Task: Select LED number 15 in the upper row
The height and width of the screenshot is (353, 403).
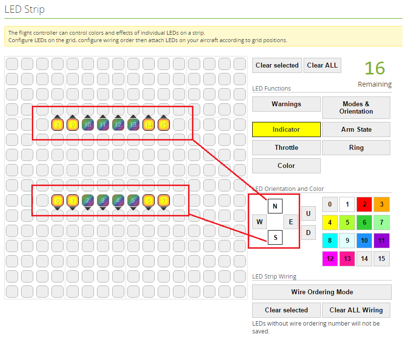Action: pyautogui.click(x=164, y=125)
